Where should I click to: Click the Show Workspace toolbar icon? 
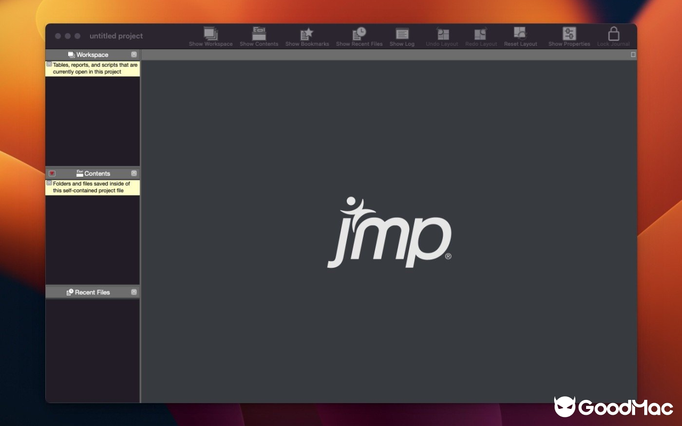click(x=210, y=33)
